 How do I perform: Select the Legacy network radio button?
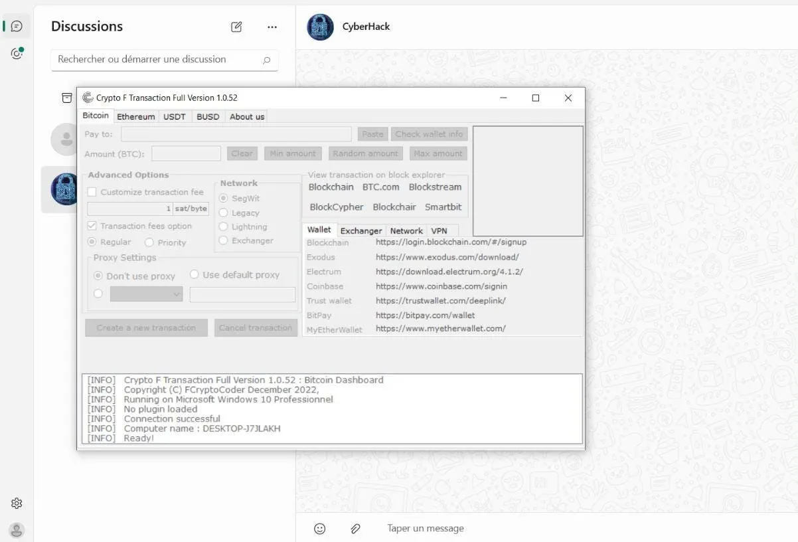point(224,213)
